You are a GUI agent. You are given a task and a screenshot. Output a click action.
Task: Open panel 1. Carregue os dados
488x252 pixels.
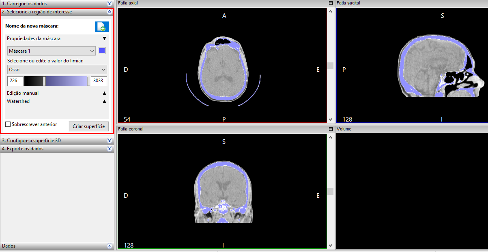(57, 4)
